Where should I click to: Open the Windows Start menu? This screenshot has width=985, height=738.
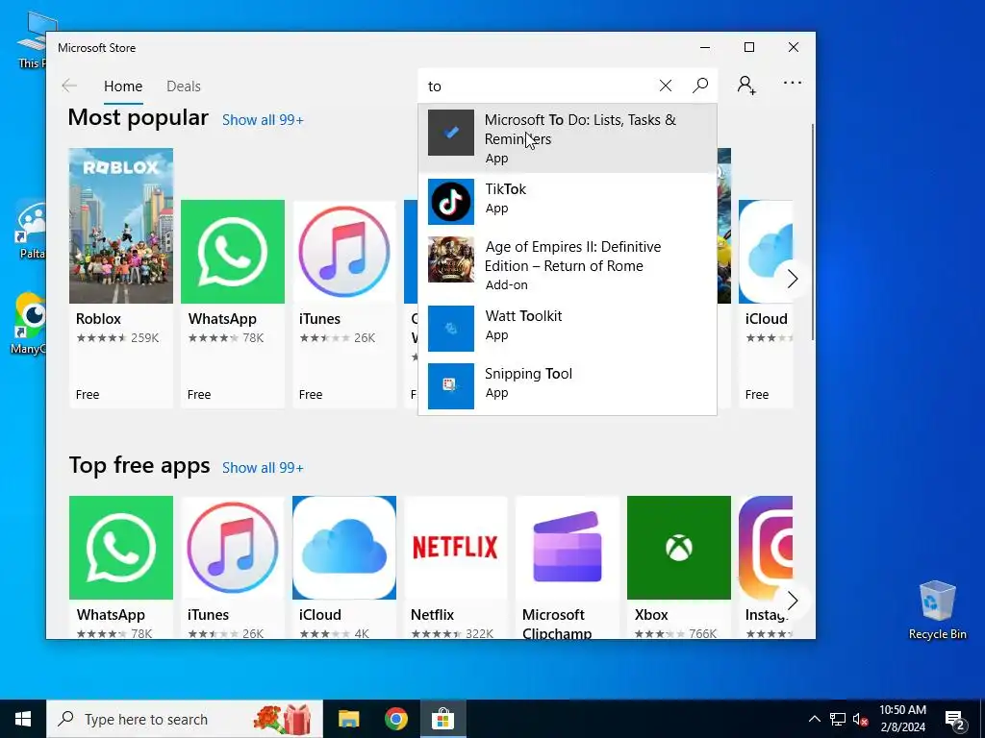pos(23,719)
